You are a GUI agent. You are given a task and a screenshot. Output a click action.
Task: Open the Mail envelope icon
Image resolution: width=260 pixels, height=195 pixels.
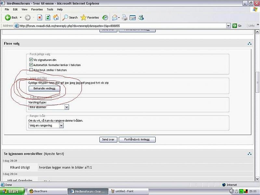coord(115,18)
